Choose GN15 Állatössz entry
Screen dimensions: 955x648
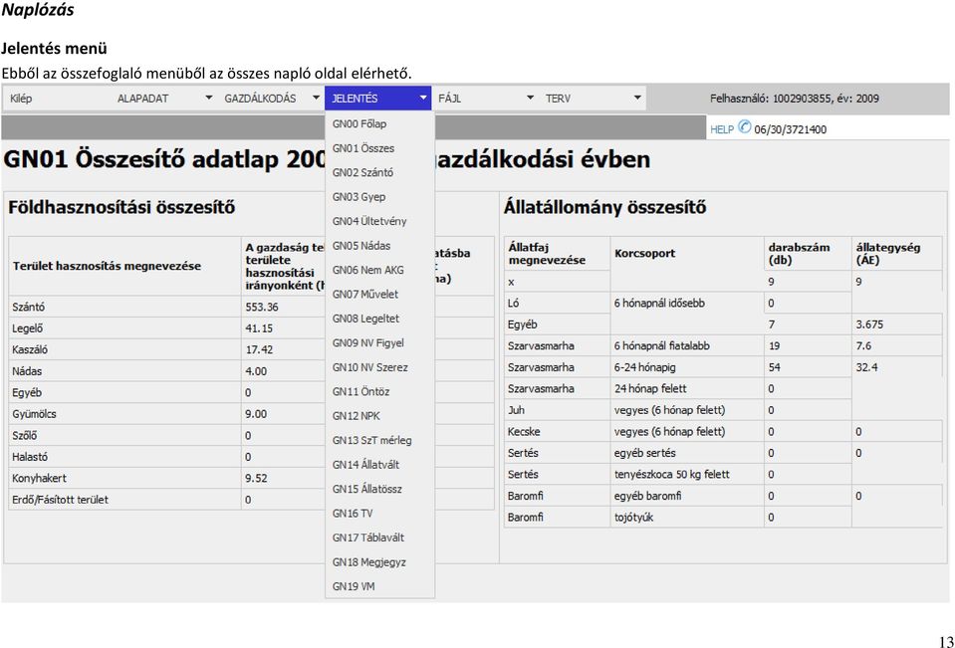click(367, 489)
